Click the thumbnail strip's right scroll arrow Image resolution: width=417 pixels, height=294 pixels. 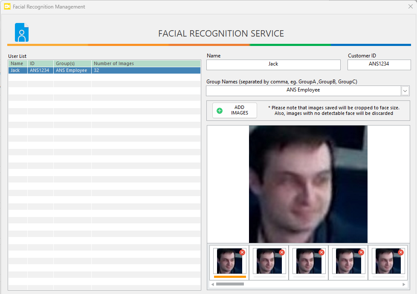[x=404, y=284]
